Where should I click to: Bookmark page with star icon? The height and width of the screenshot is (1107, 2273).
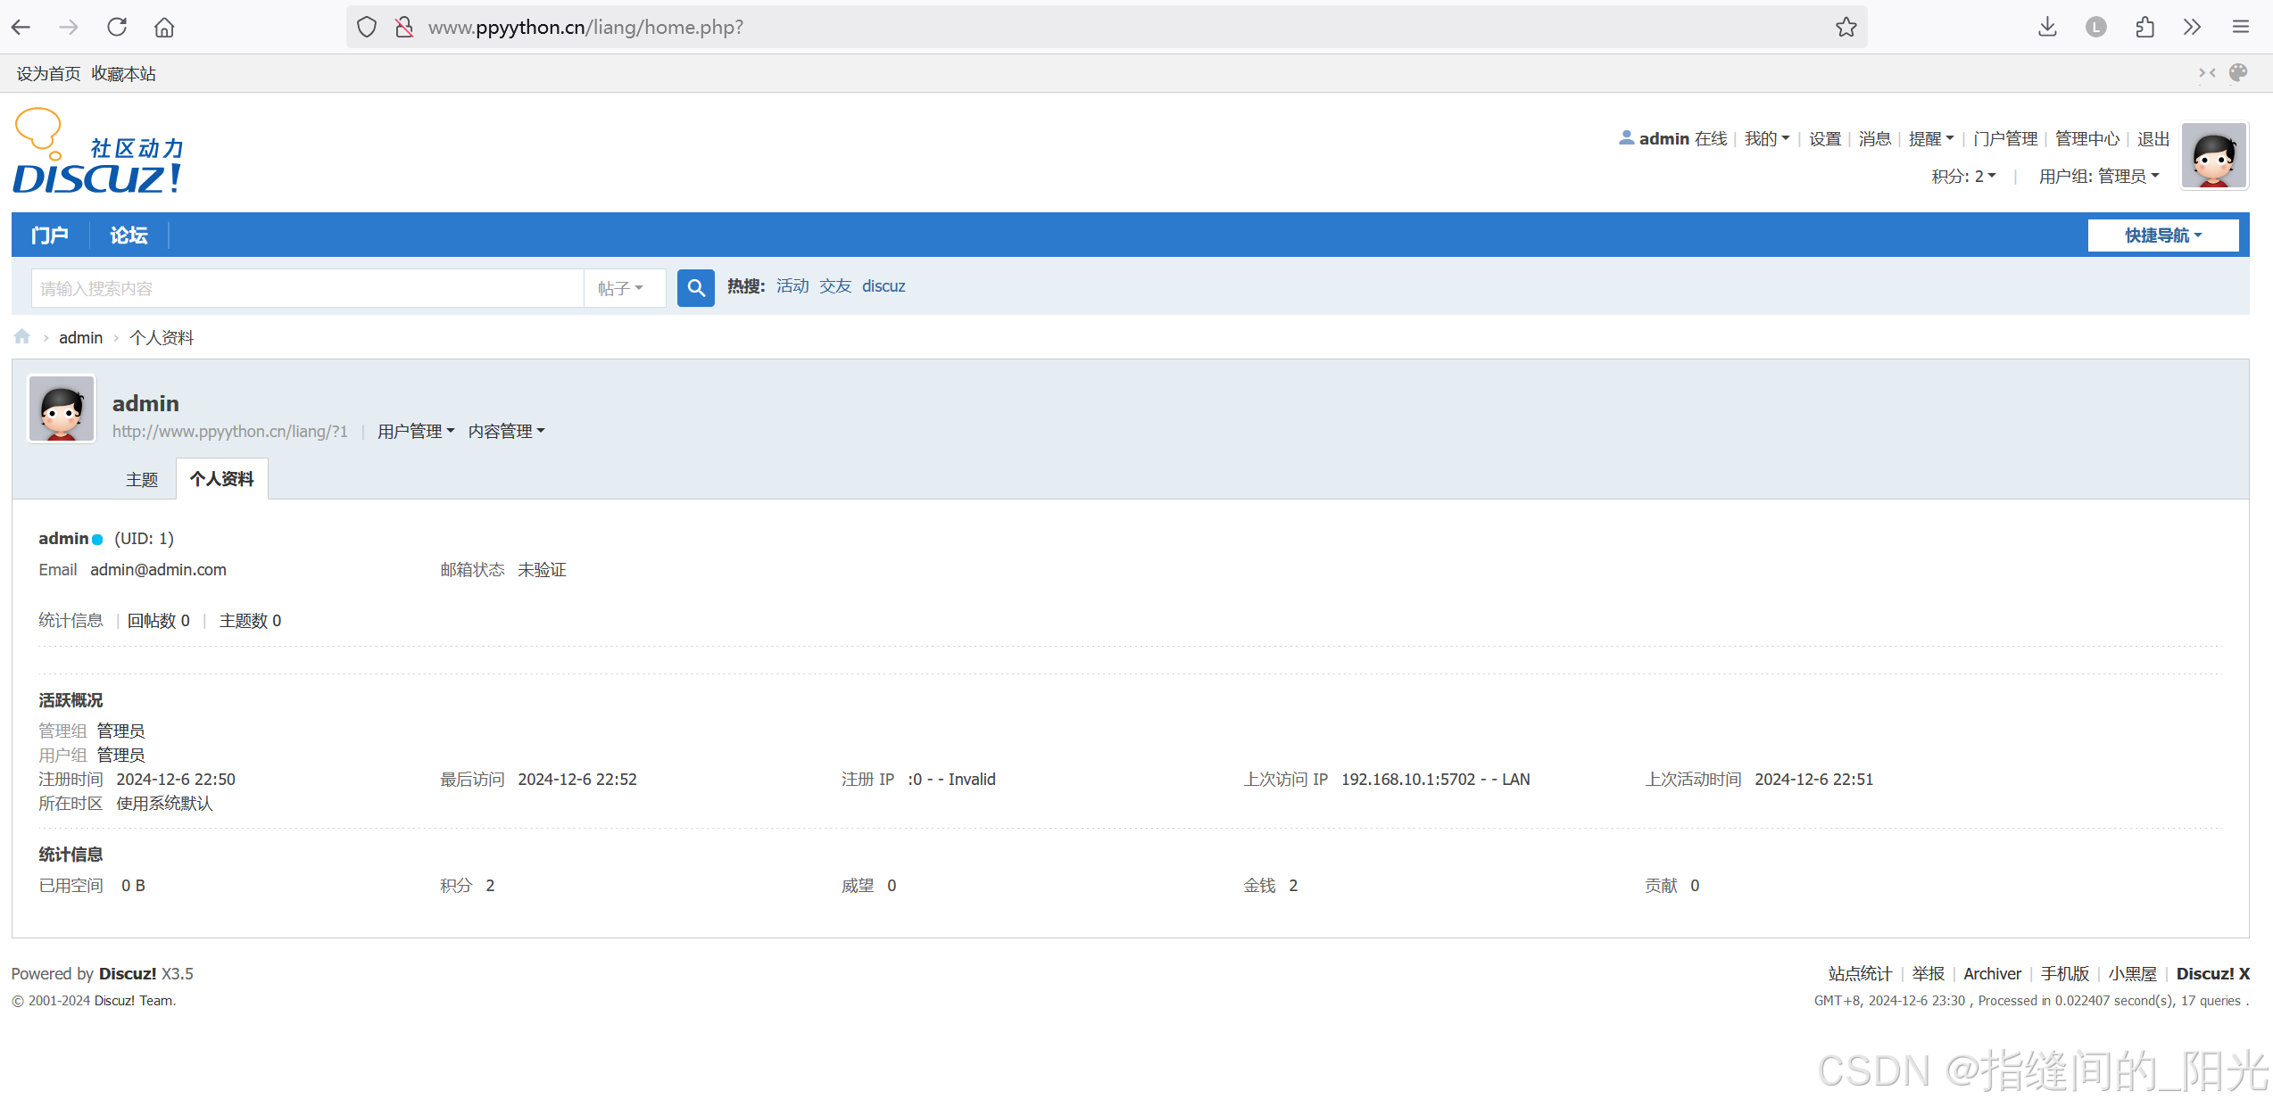[x=1846, y=27]
